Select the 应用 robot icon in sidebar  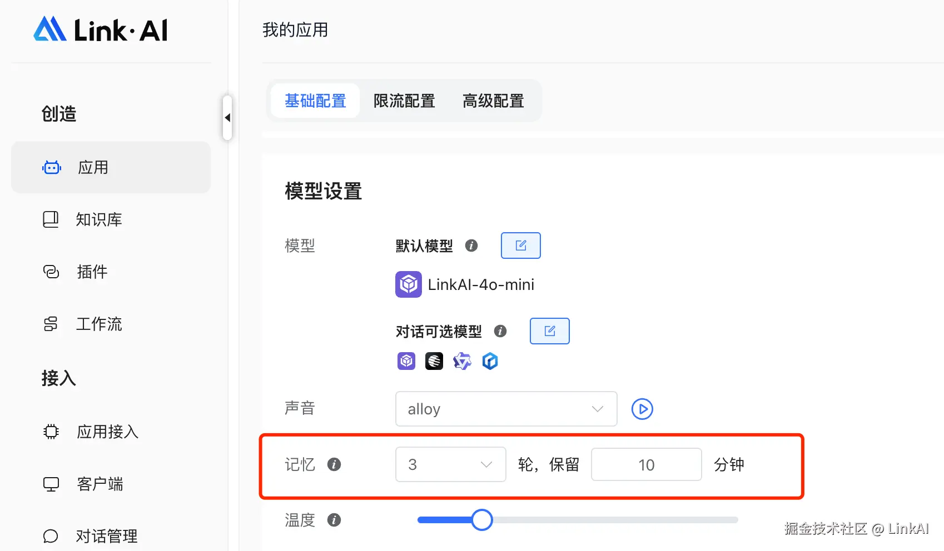click(x=51, y=167)
